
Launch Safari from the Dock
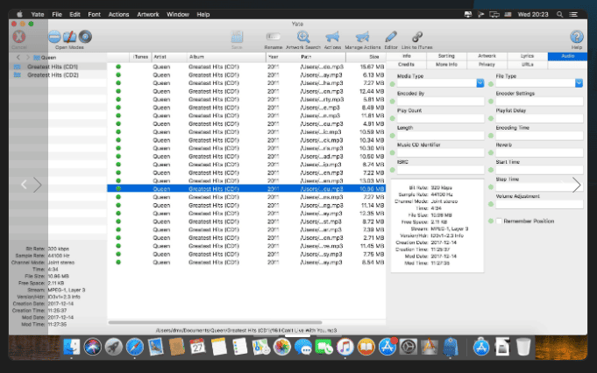135,347
